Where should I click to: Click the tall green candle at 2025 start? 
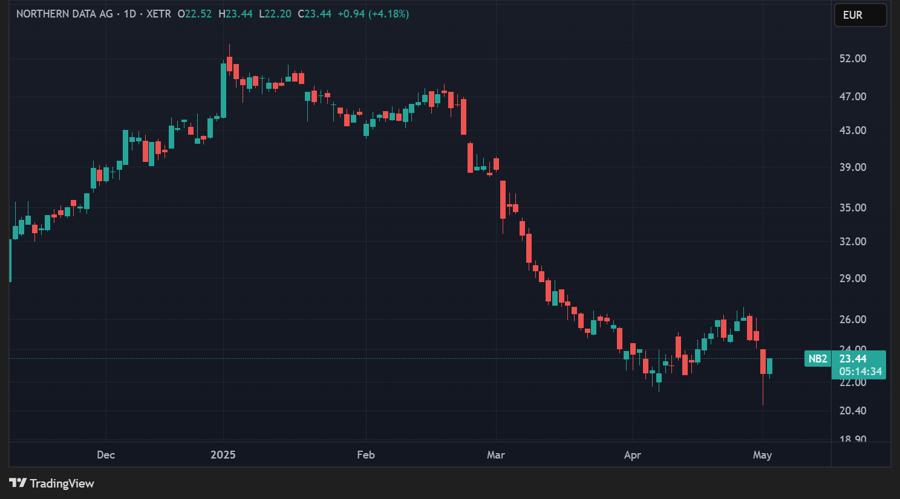click(223, 91)
